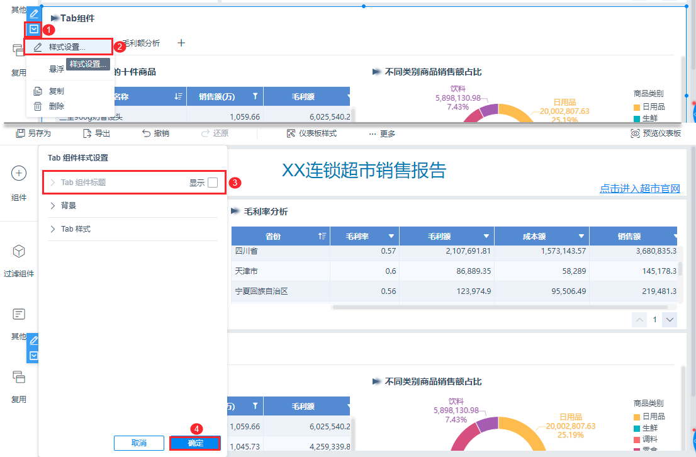Click the 其他 text-box sidebar icon
This screenshot has height=457, width=696.
(19, 315)
